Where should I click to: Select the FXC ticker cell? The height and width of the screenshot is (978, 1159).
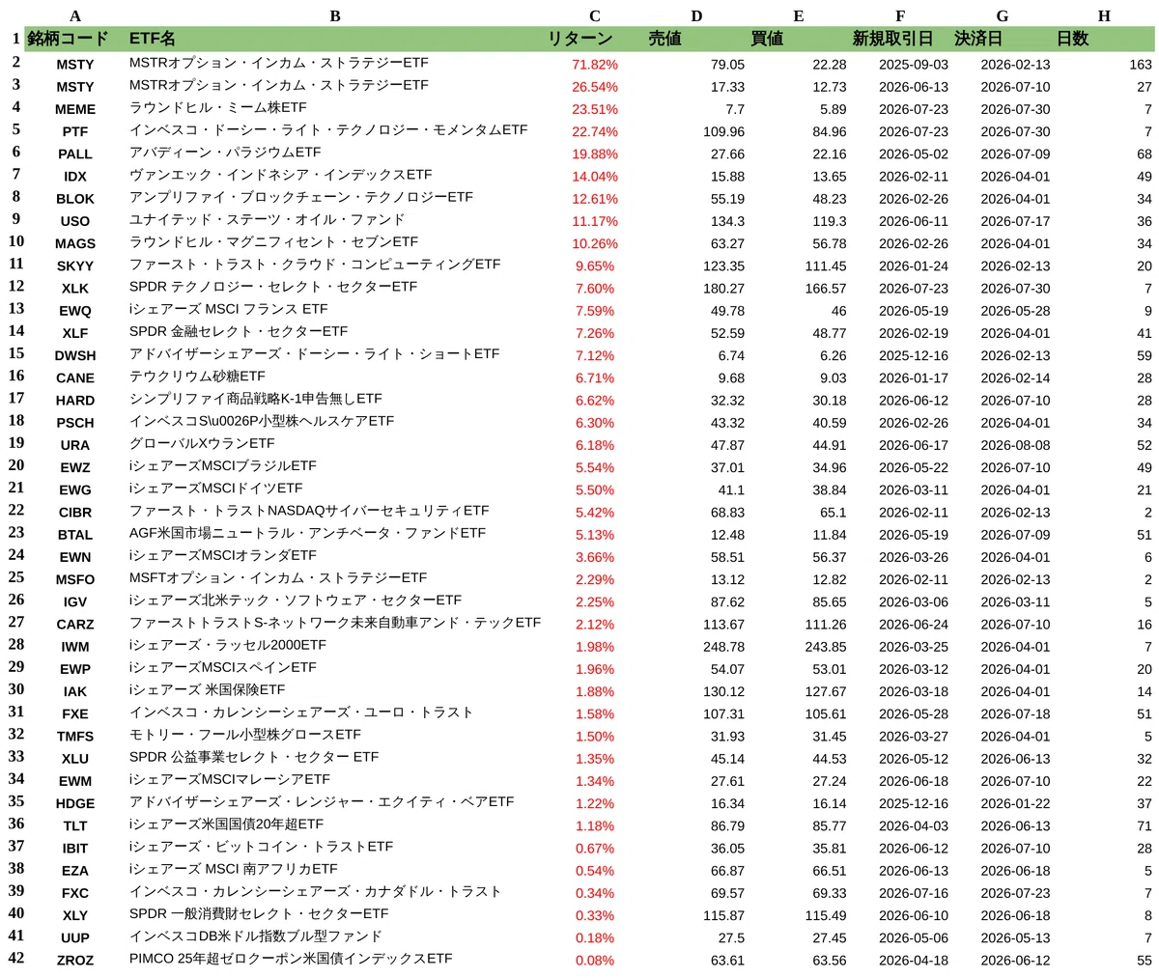[75, 892]
